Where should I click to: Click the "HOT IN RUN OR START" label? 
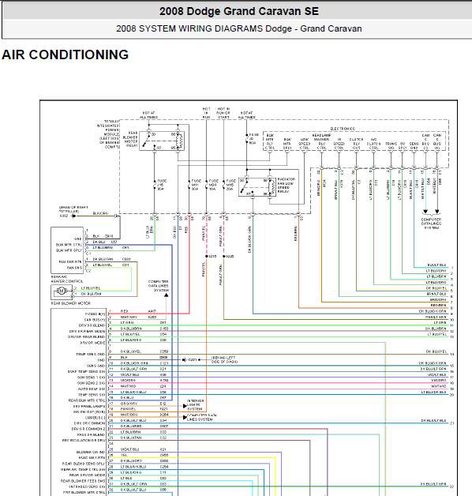pos(223,113)
